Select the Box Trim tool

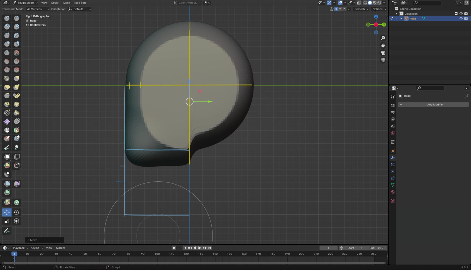pos(16,165)
